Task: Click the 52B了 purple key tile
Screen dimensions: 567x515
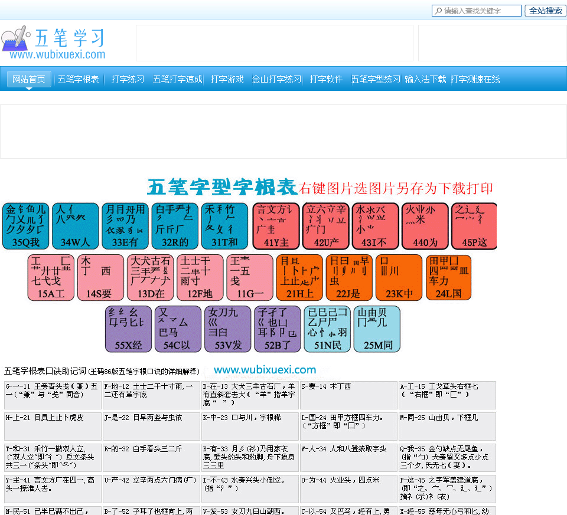Action: click(278, 329)
